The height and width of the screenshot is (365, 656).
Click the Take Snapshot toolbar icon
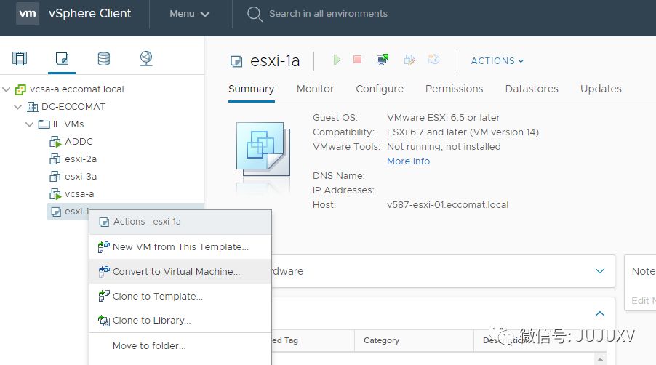click(434, 60)
